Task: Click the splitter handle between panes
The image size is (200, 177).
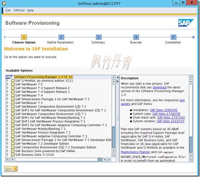Action: coord(118,118)
